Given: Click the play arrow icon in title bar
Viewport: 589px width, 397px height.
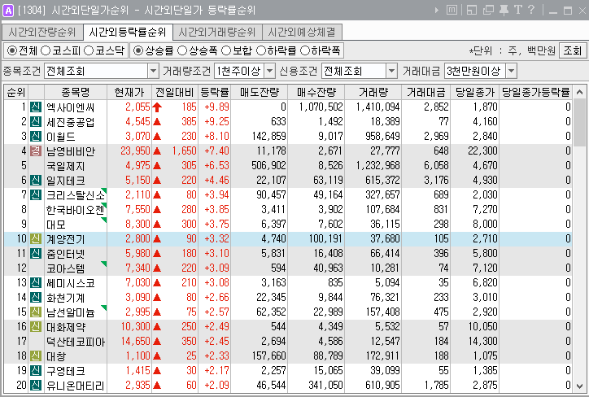Looking at the screenshot, I should pos(437,10).
